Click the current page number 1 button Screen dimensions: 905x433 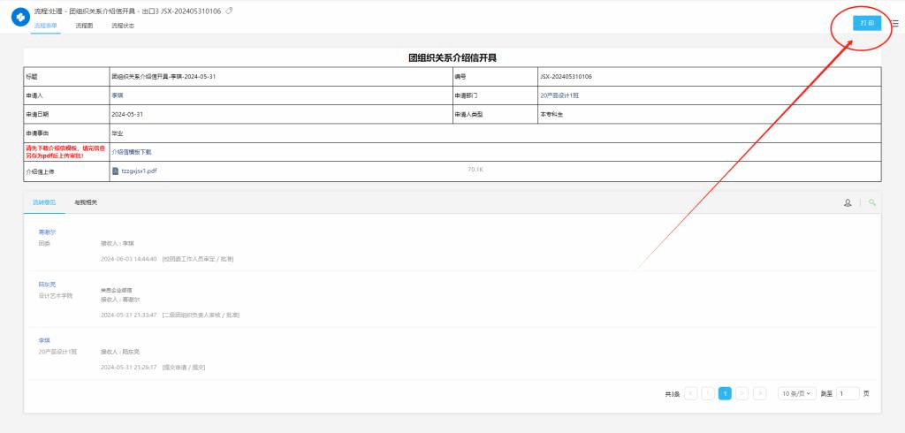coord(725,393)
